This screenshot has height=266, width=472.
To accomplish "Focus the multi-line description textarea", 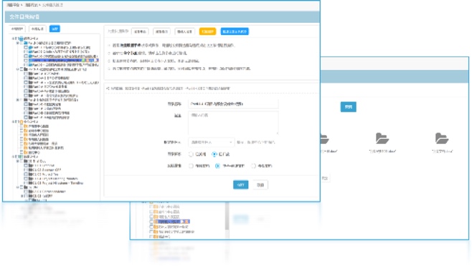I will 233,123.
